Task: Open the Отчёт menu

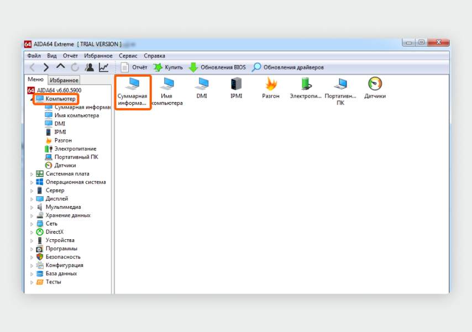Action: (70, 56)
